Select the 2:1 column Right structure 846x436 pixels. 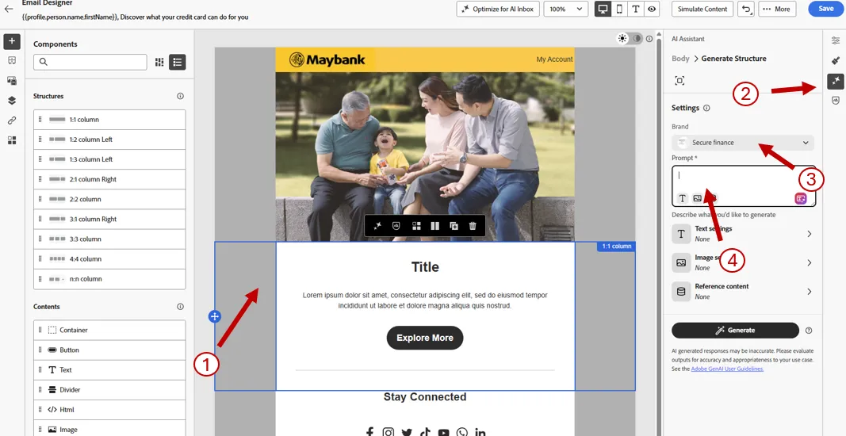coord(109,179)
